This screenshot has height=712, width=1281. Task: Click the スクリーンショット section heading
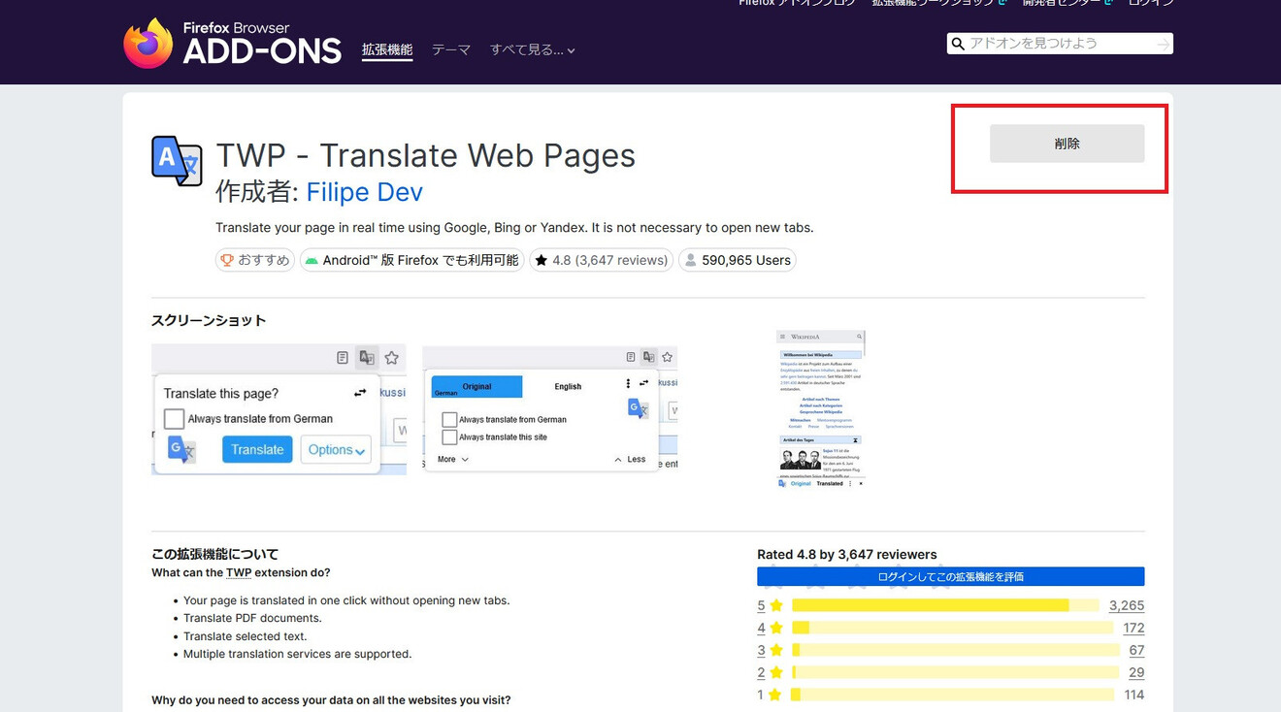pos(209,320)
